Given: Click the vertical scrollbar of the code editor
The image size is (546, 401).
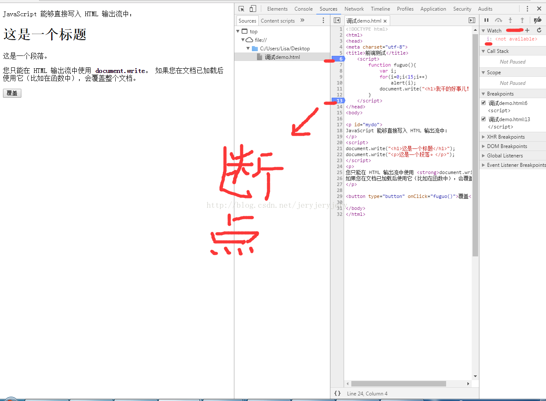Looking at the screenshot, I should coord(475,145).
